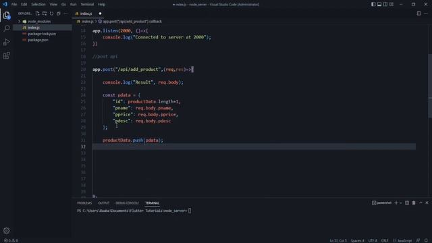Click into the terminal prompt line
This screenshot has width=432, height=243.
coord(134,211)
